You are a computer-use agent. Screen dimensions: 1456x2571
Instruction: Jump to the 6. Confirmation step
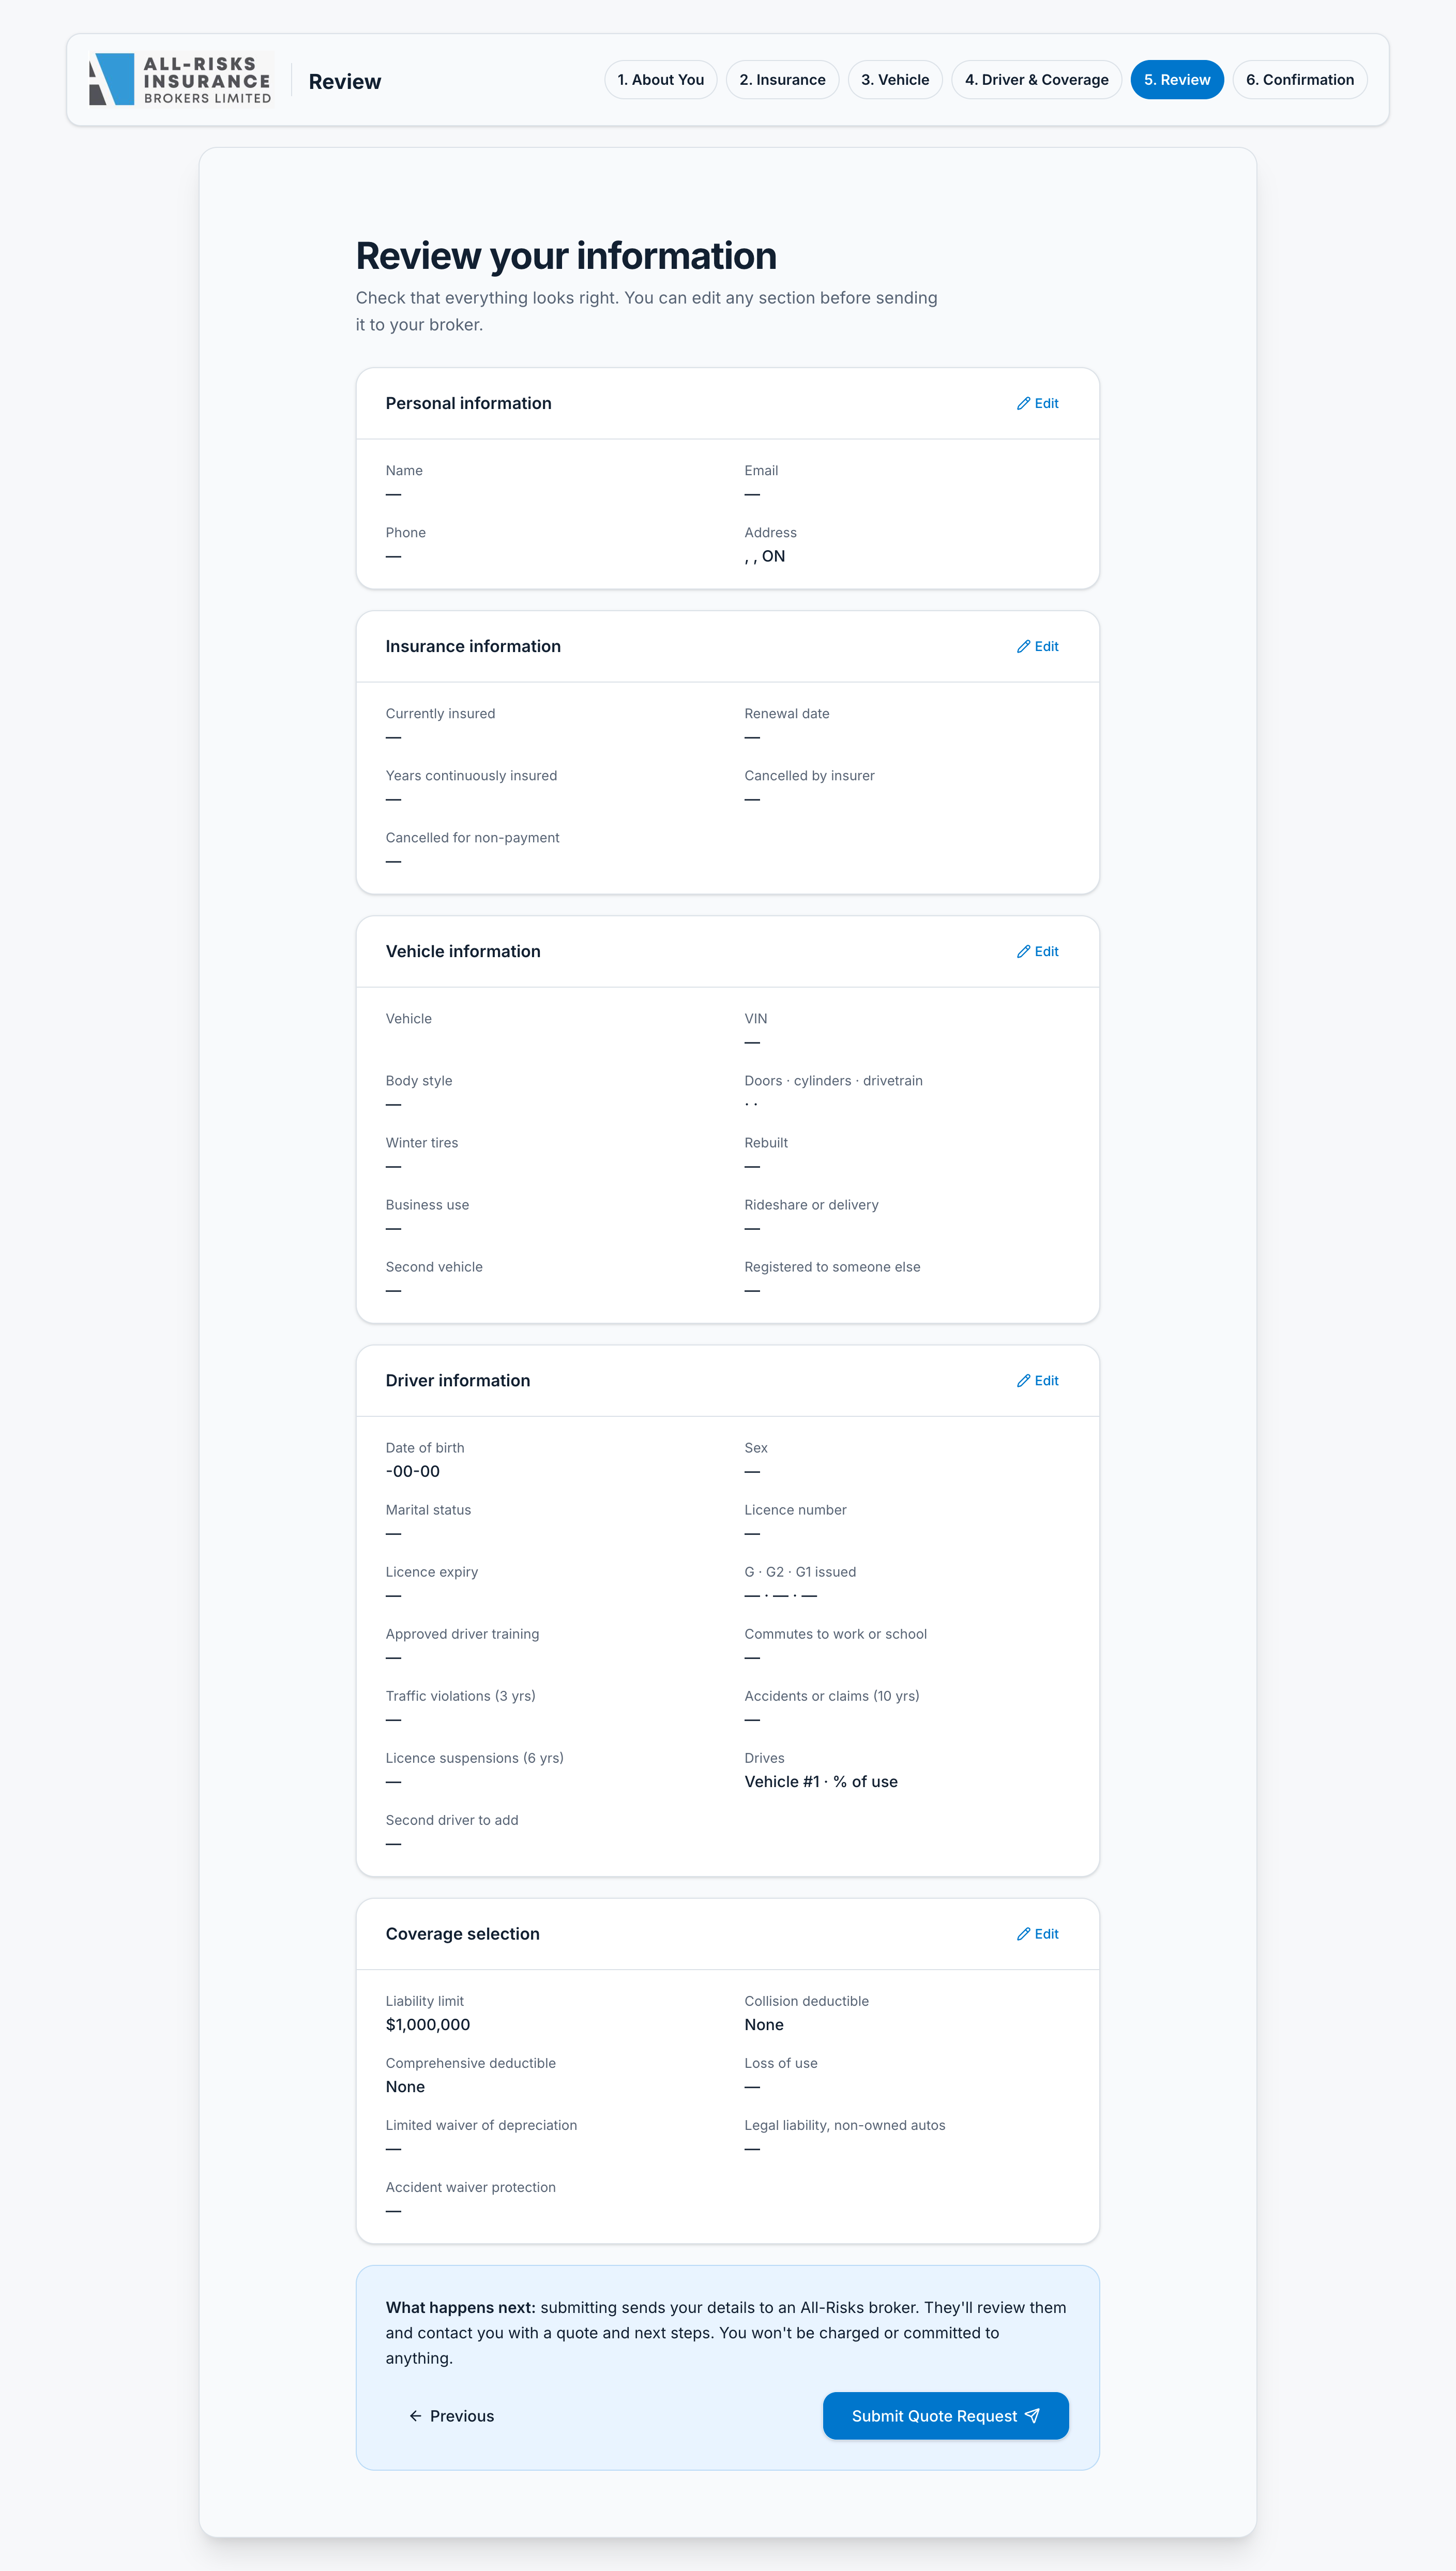point(1300,80)
